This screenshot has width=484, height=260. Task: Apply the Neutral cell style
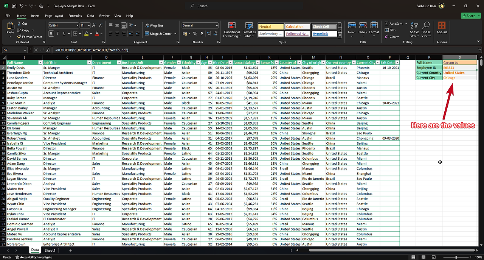[x=271, y=26]
